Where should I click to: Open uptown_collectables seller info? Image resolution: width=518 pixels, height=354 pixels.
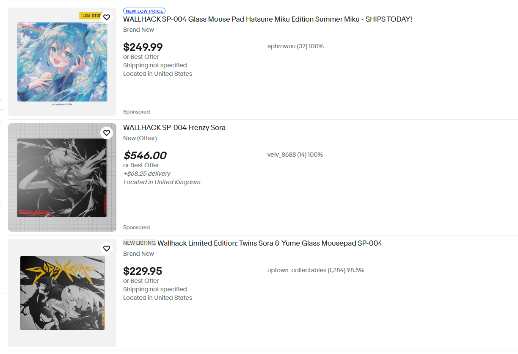point(316,270)
